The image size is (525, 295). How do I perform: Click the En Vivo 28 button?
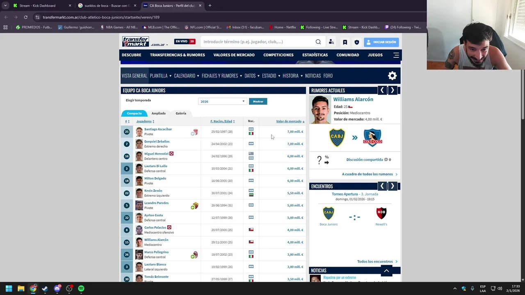(x=185, y=41)
